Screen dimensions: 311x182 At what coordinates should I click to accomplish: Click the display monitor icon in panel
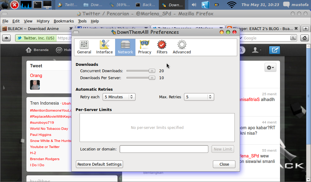click(x=47, y=5)
